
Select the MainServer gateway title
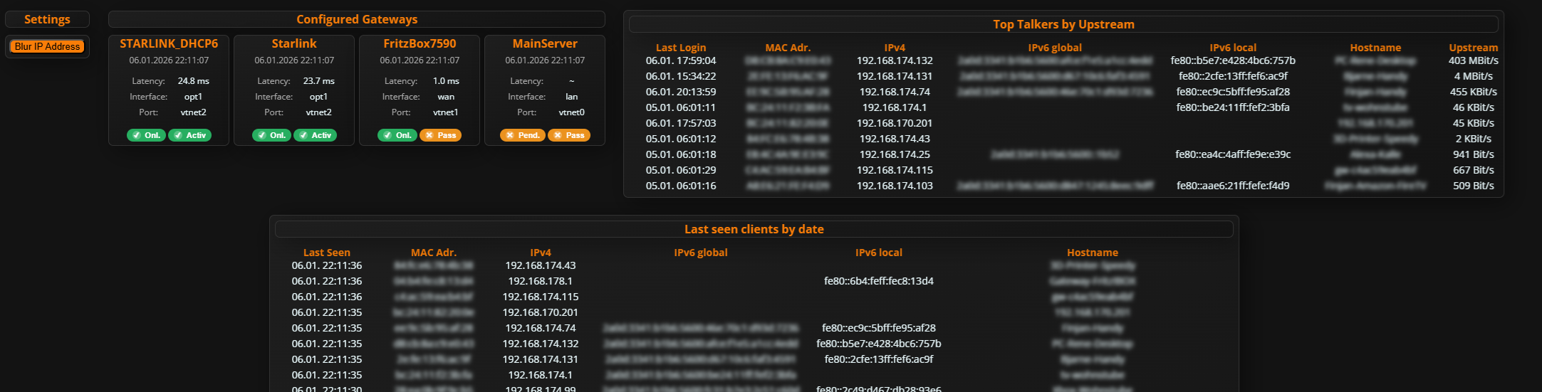point(545,43)
